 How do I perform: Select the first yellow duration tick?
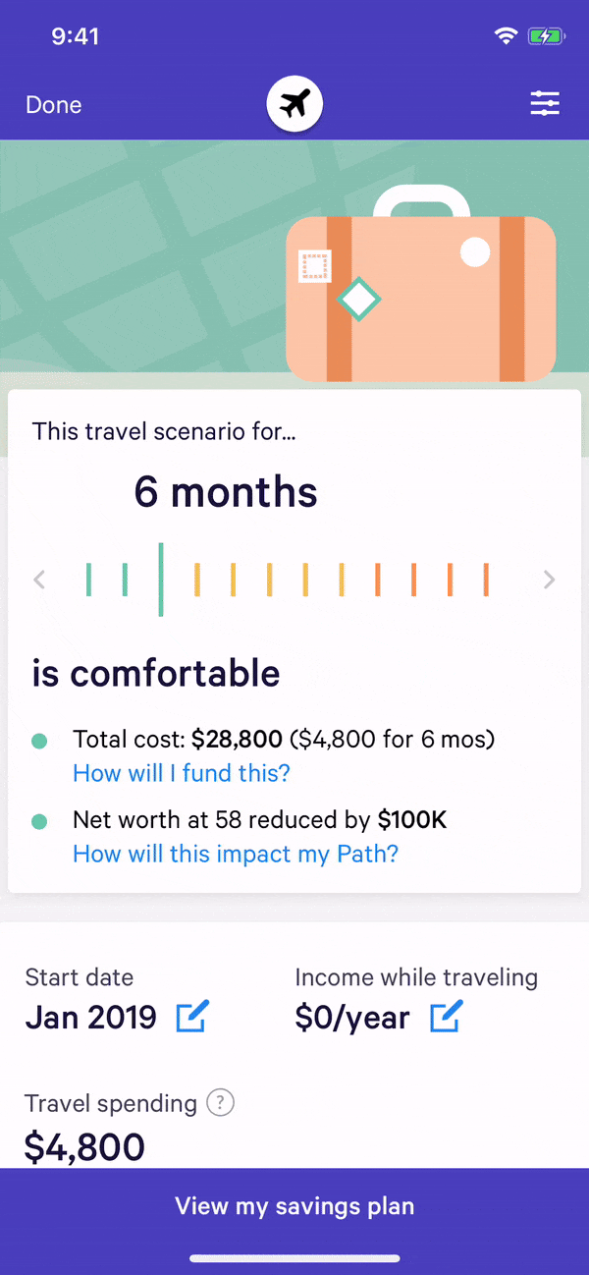197,580
